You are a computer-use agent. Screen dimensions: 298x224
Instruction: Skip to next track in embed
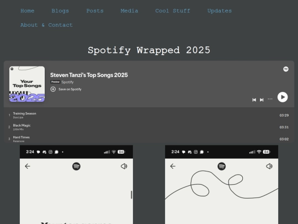262,100
